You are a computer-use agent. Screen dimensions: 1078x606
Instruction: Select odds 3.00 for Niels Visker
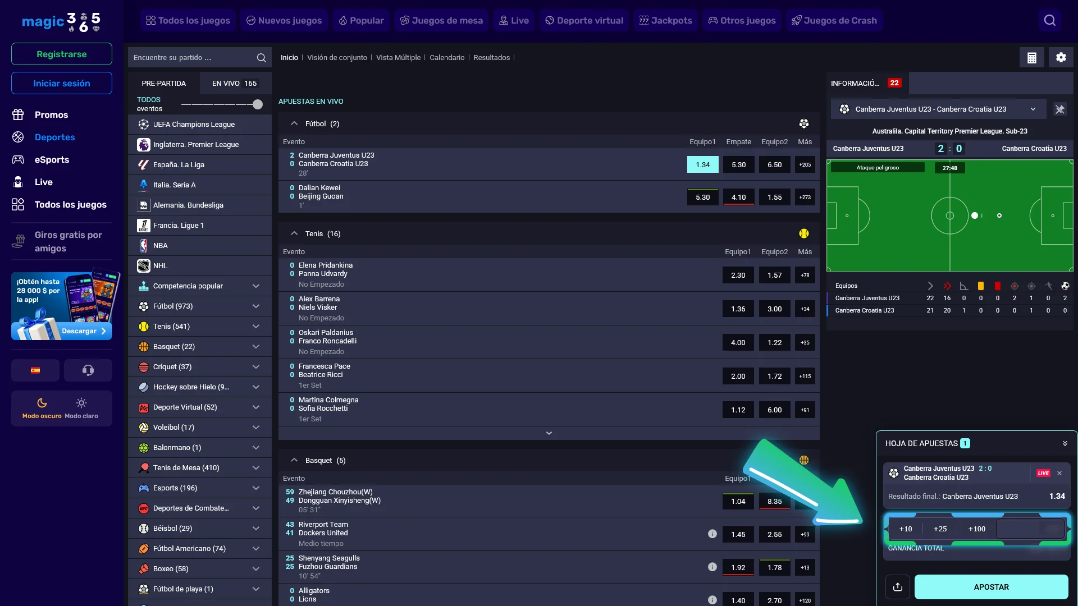775,309
